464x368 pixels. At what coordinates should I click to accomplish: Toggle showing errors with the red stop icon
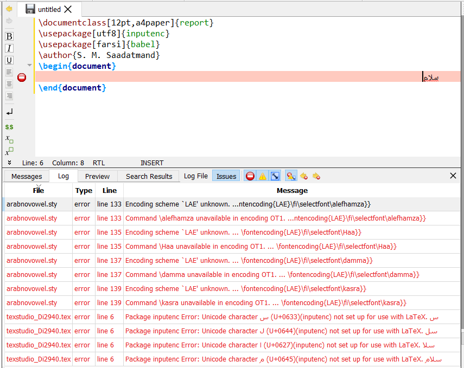coord(250,176)
